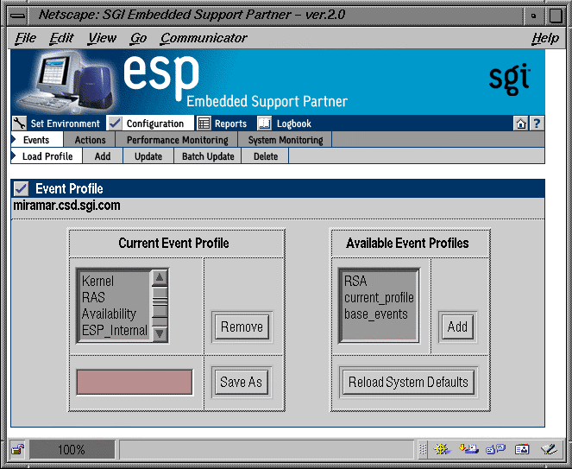Screen dimensions: 572x469
Task: Click the wrench Set Environment icon
Action: click(19, 124)
